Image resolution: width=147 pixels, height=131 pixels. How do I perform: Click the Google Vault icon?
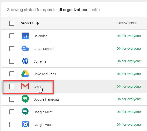25,124
